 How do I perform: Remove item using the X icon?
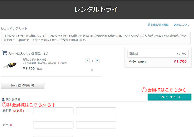[x=92, y=70]
